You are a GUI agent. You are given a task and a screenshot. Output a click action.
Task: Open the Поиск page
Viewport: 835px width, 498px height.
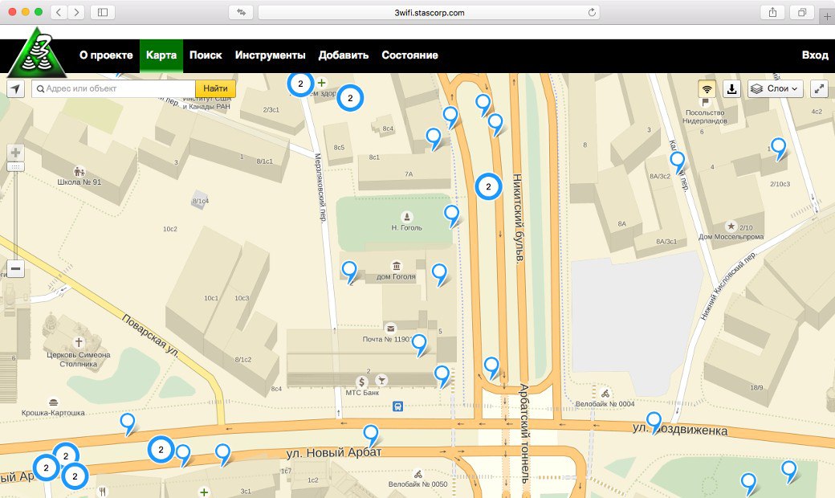tap(206, 55)
